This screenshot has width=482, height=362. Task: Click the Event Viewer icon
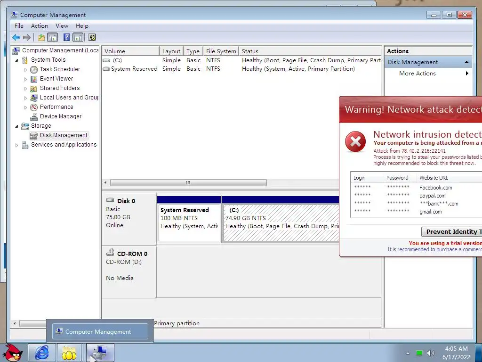point(34,79)
